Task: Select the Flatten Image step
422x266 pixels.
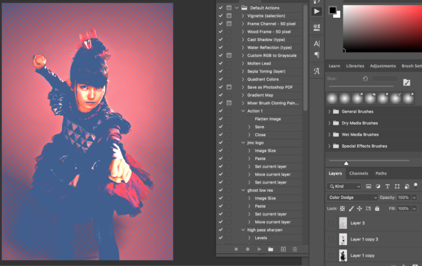Action: [x=267, y=119]
